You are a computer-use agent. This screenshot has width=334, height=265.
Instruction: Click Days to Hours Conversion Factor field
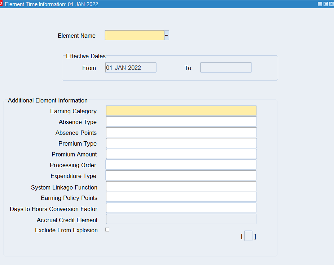click(181, 208)
